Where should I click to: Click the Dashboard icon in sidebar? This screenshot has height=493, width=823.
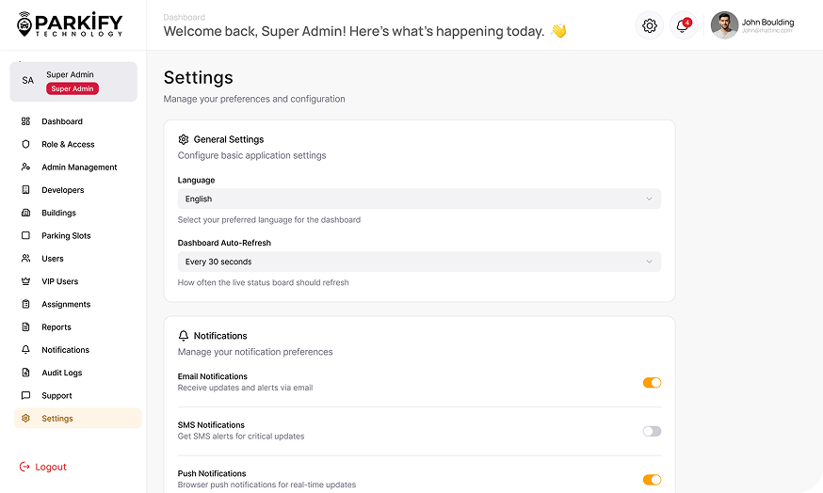26,121
